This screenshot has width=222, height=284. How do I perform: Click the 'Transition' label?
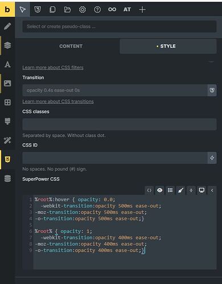33,78
